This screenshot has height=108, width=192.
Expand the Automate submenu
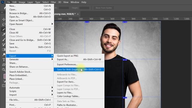(x=30, y=88)
